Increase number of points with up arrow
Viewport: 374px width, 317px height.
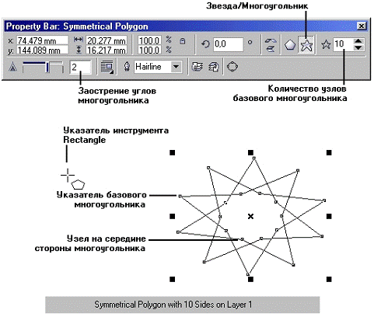[358, 41]
